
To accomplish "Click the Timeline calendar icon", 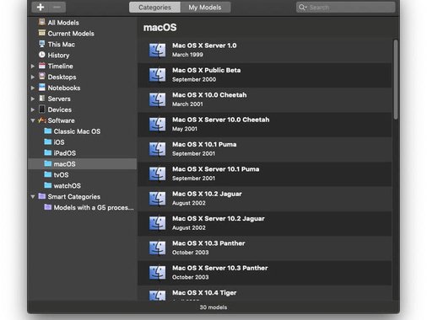I will click(42, 66).
